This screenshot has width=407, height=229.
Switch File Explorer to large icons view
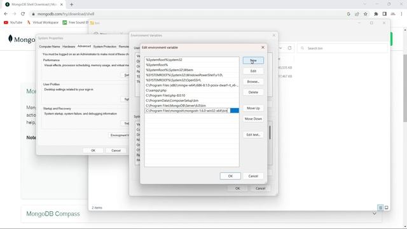point(386,207)
